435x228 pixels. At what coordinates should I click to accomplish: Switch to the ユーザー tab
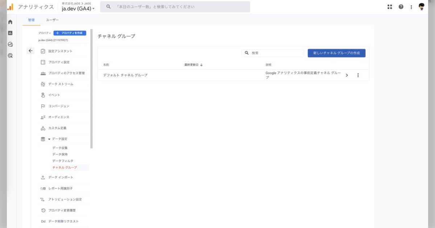(x=52, y=20)
